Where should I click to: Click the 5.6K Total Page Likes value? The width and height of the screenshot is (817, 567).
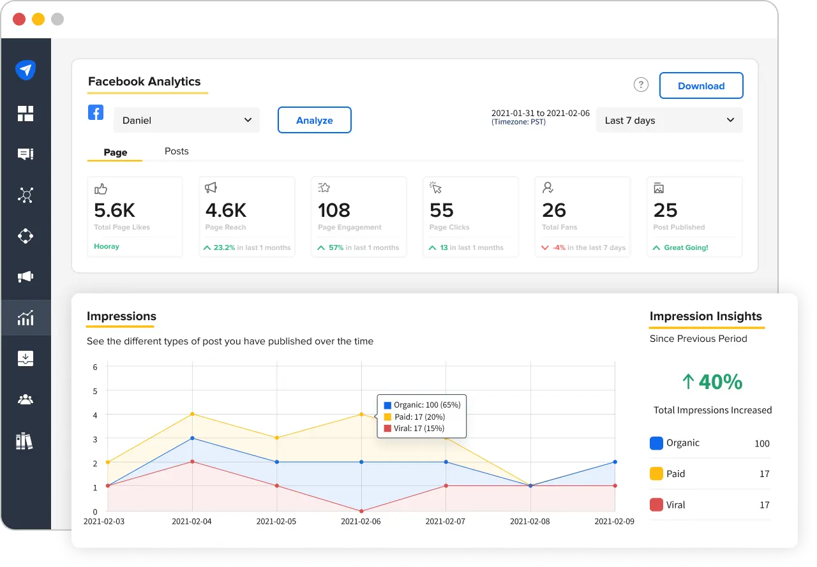(x=114, y=210)
